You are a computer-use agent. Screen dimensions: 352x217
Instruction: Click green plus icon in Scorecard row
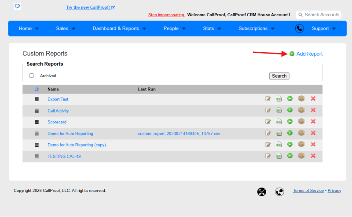(x=290, y=122)
